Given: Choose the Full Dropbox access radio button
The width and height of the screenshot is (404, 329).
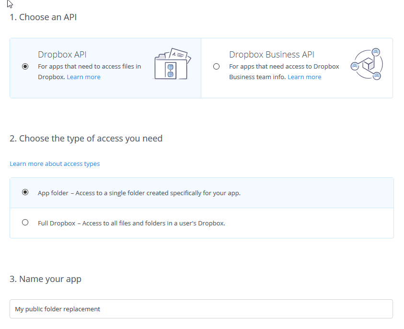Looking at the screenshot, I should point(25,223).
